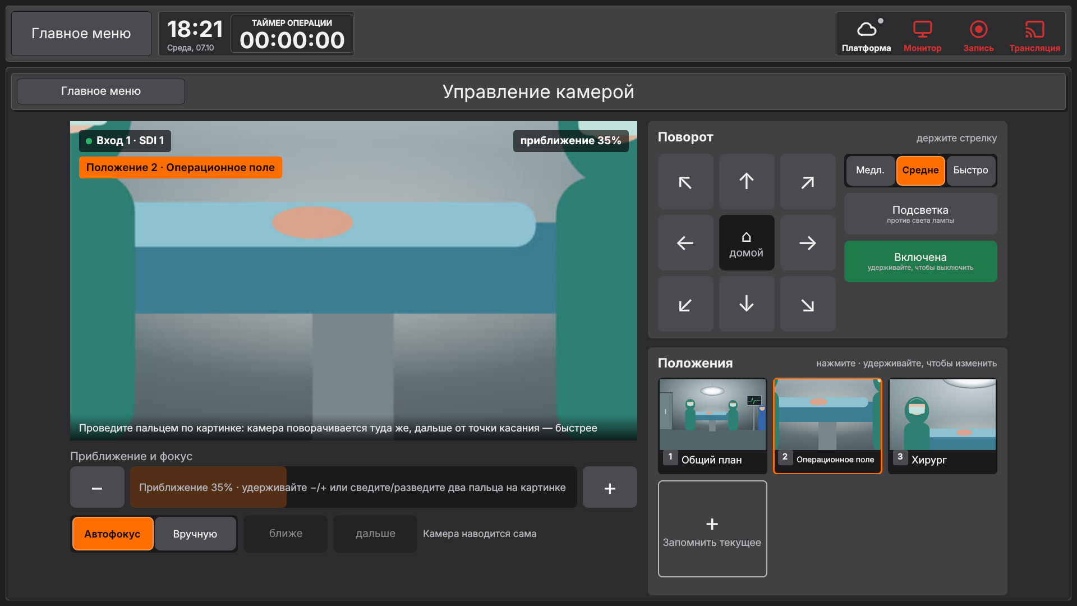Save current position with Запомнить текущее
Viewport: 1077px width, 606px height.
point(712,529)
